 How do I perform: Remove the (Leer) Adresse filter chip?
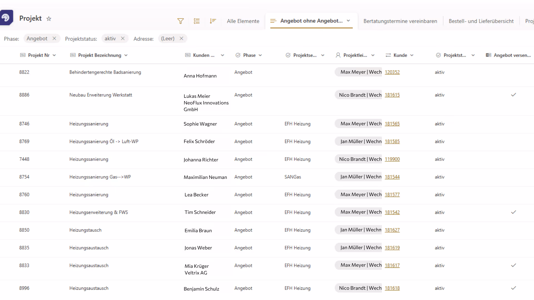coord(181,39)
